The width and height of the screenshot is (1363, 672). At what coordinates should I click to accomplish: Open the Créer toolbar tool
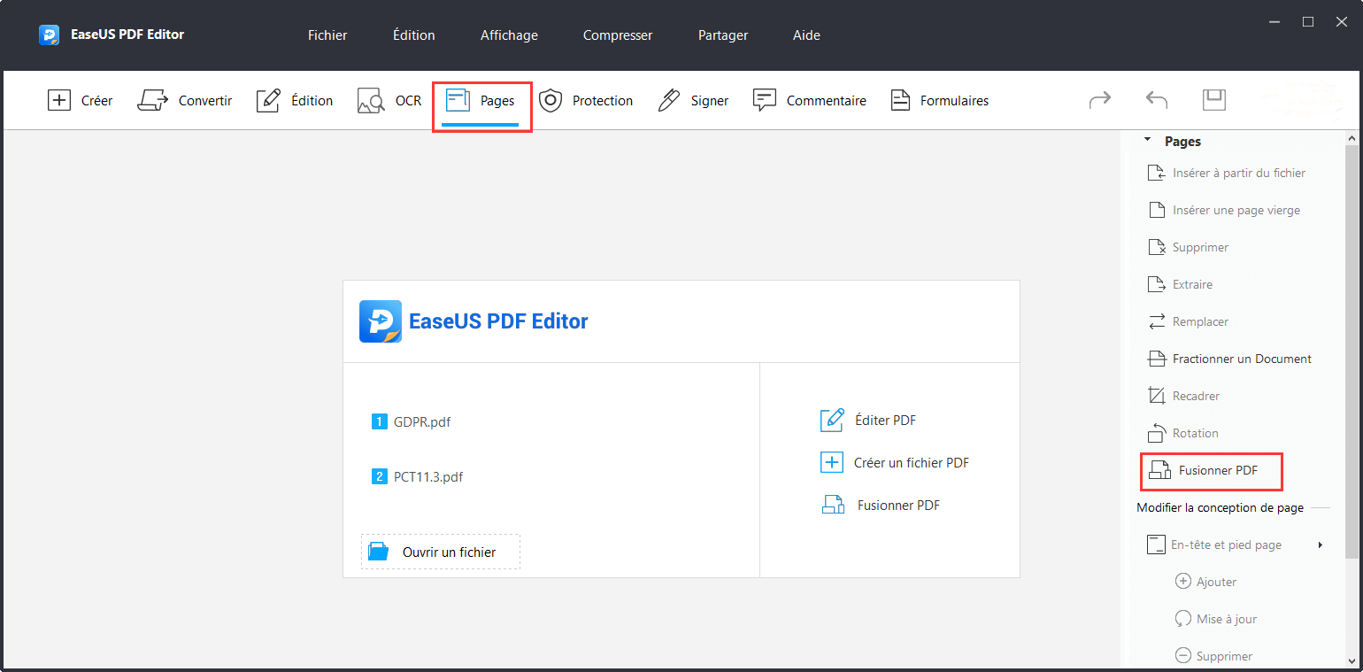point(80,101)
